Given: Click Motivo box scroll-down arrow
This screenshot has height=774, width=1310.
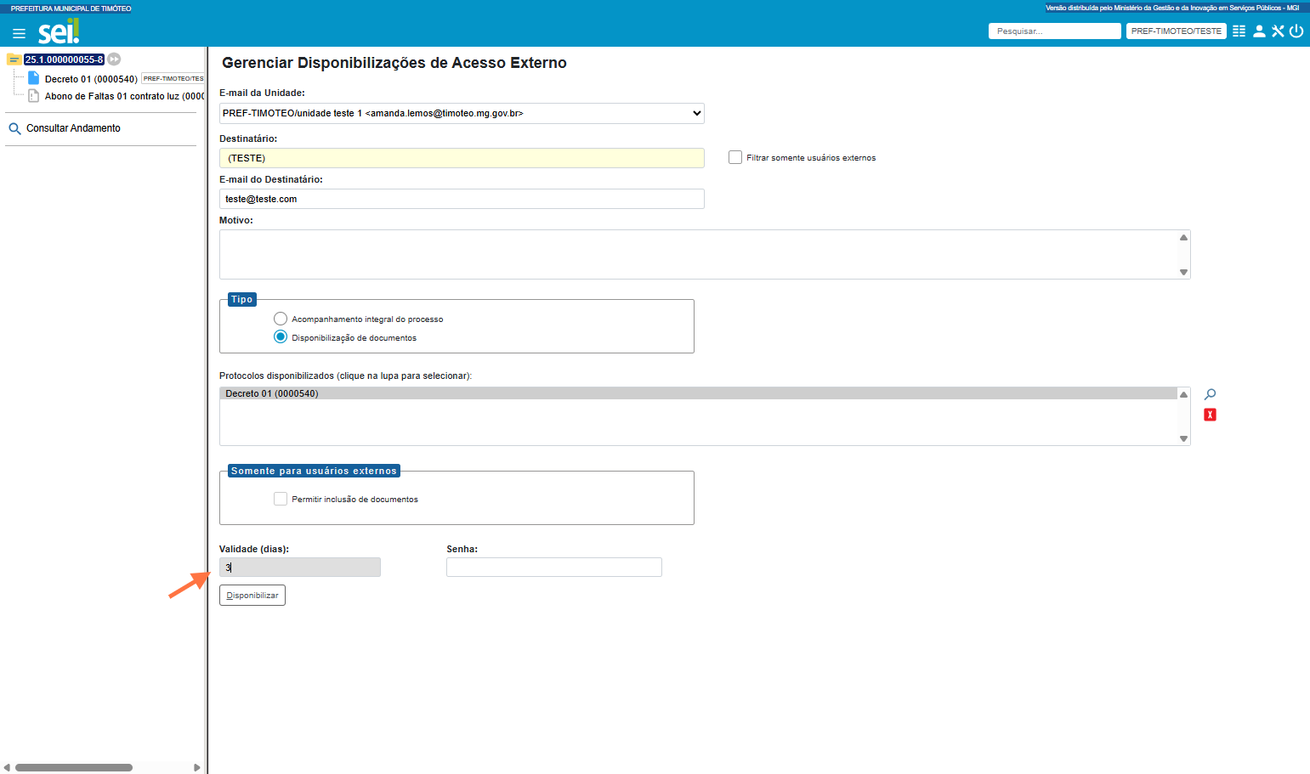Looking at the screenshot, I should pyautogui.click(x=1183, y=272).
